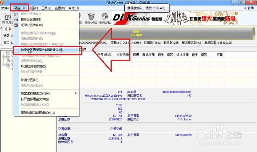Click greyed 删除所有分区(A) entry
The height and width of the screenshot is (152, 257).
click(x=32, y=85)
